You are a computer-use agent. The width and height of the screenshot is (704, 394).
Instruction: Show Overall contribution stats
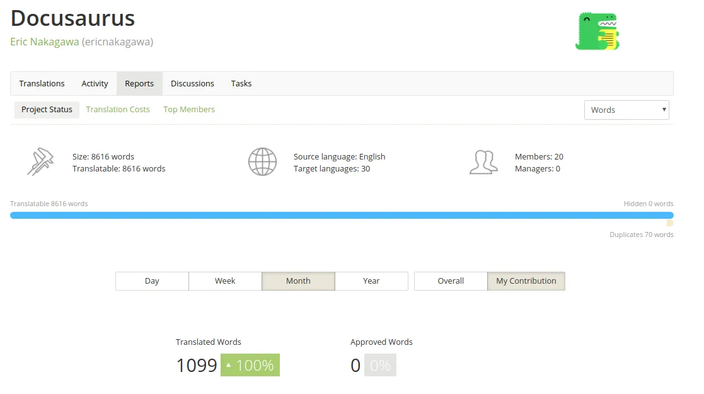coord(451,281)
